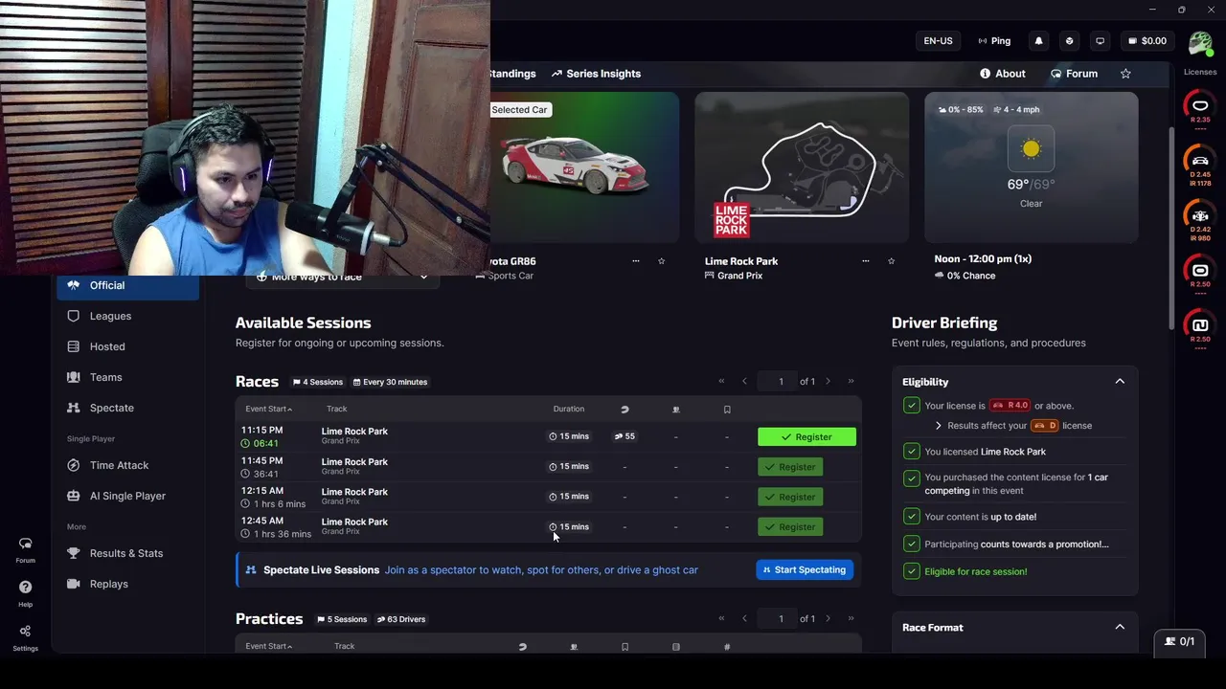Open Help from the left rail
The width and height of the screenshot is (1226, 689).
coord(25,592)
